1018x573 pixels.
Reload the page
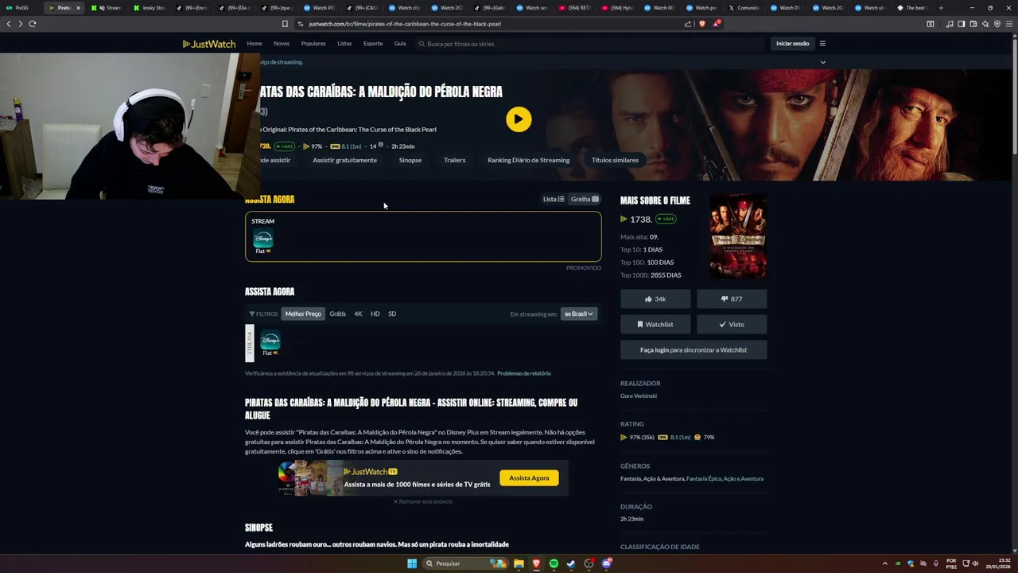33,24
